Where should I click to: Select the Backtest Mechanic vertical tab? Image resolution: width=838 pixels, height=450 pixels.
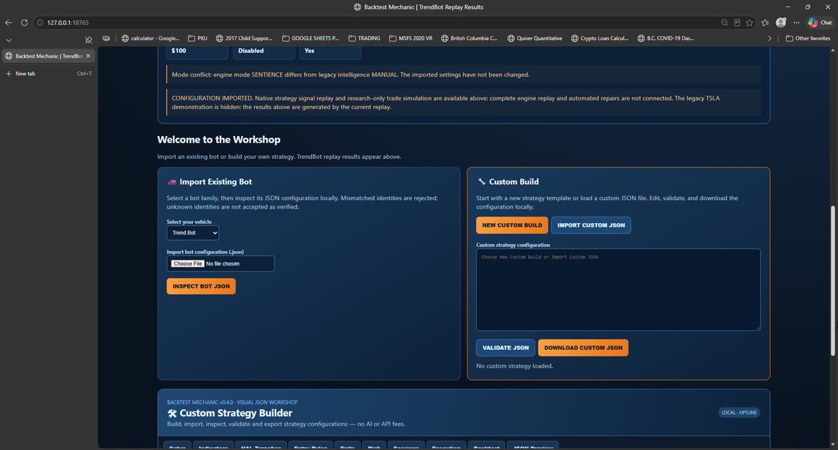(x=48, y=56)
